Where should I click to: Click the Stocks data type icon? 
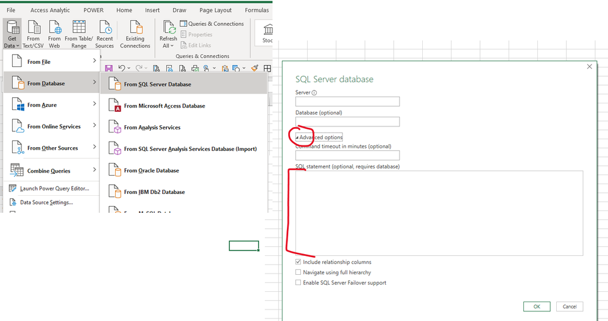click(x=268, y=29)
